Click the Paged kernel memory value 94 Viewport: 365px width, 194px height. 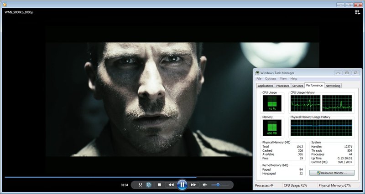pos(301,169)
